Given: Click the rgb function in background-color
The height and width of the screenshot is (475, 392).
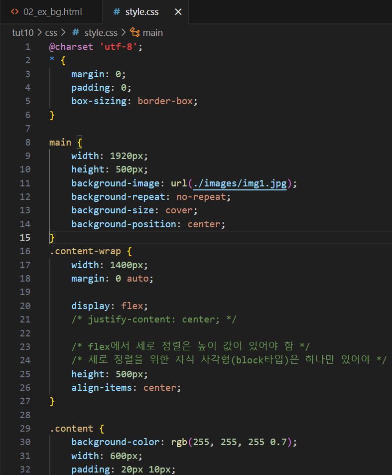Looking at the screenshot, I should (179, 442).
